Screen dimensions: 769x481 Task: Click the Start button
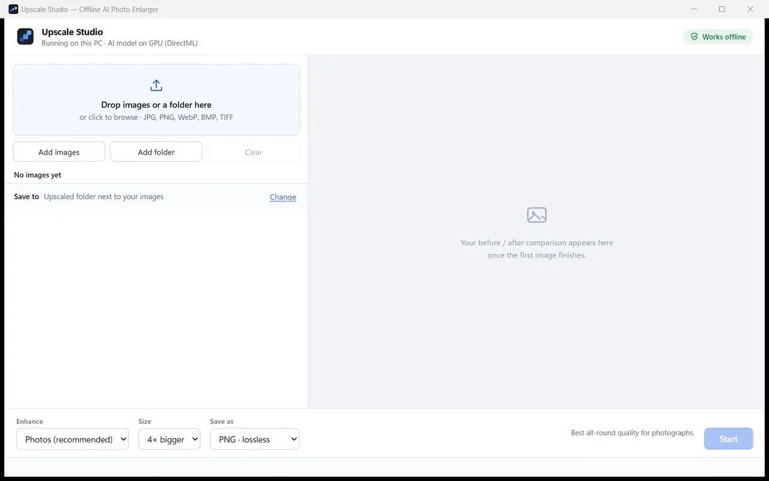728,439
